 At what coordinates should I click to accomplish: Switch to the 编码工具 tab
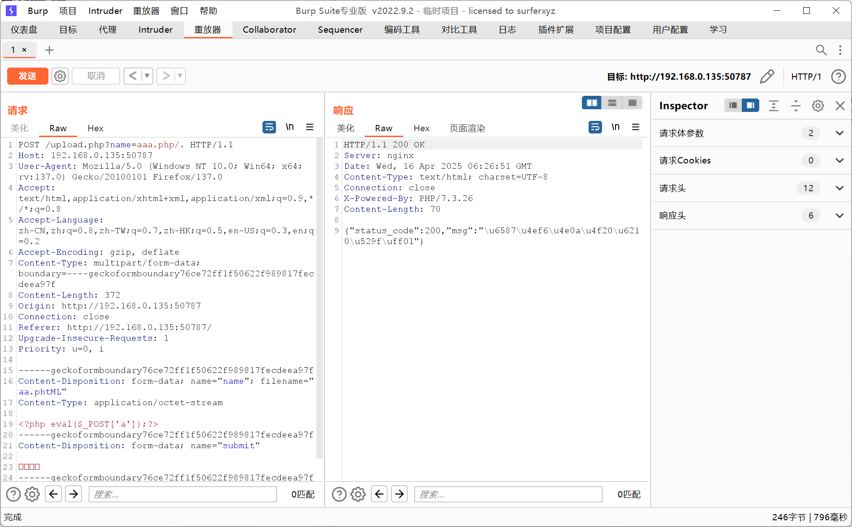[402, 30]
